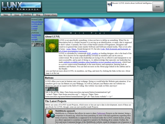The width and height of the screenshot is (165, 124).
Task: Open the 'LUNX on AI' sidebar link
Action: coord(37,24)
